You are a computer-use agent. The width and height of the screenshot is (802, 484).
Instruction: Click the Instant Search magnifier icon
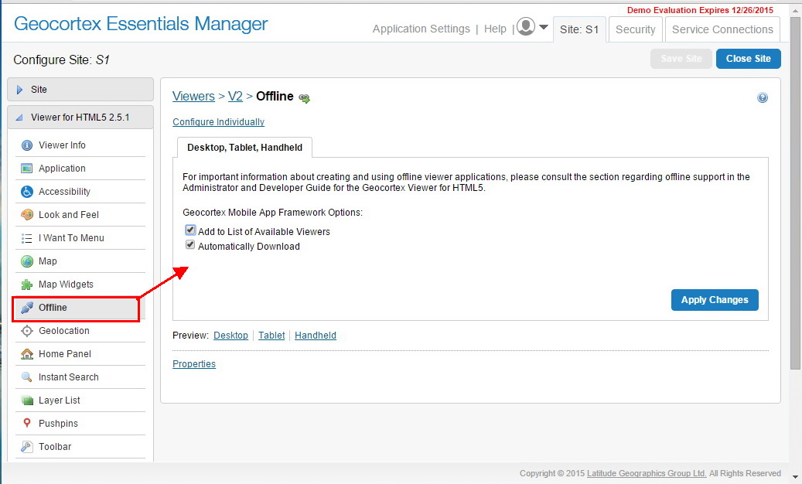tap(26, 377)
